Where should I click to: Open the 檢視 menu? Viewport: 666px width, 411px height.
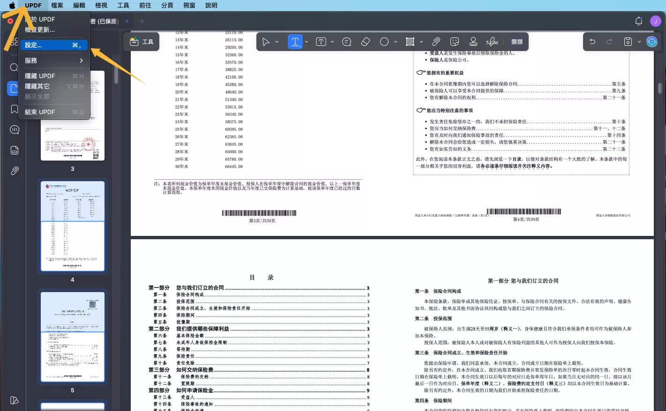coord(101,5)
